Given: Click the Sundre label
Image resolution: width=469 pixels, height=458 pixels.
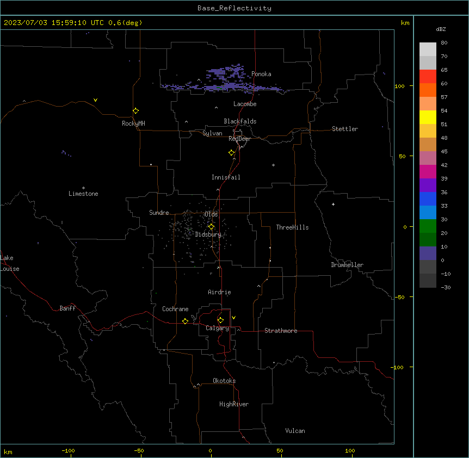Looking at the screenshot, I should 159,213.
